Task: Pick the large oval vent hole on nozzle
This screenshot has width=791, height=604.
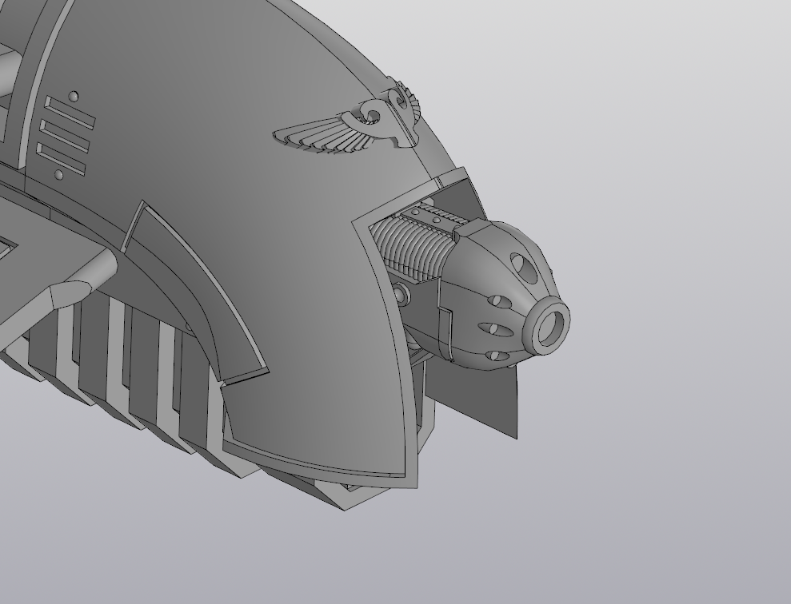Action: (520, 266)
